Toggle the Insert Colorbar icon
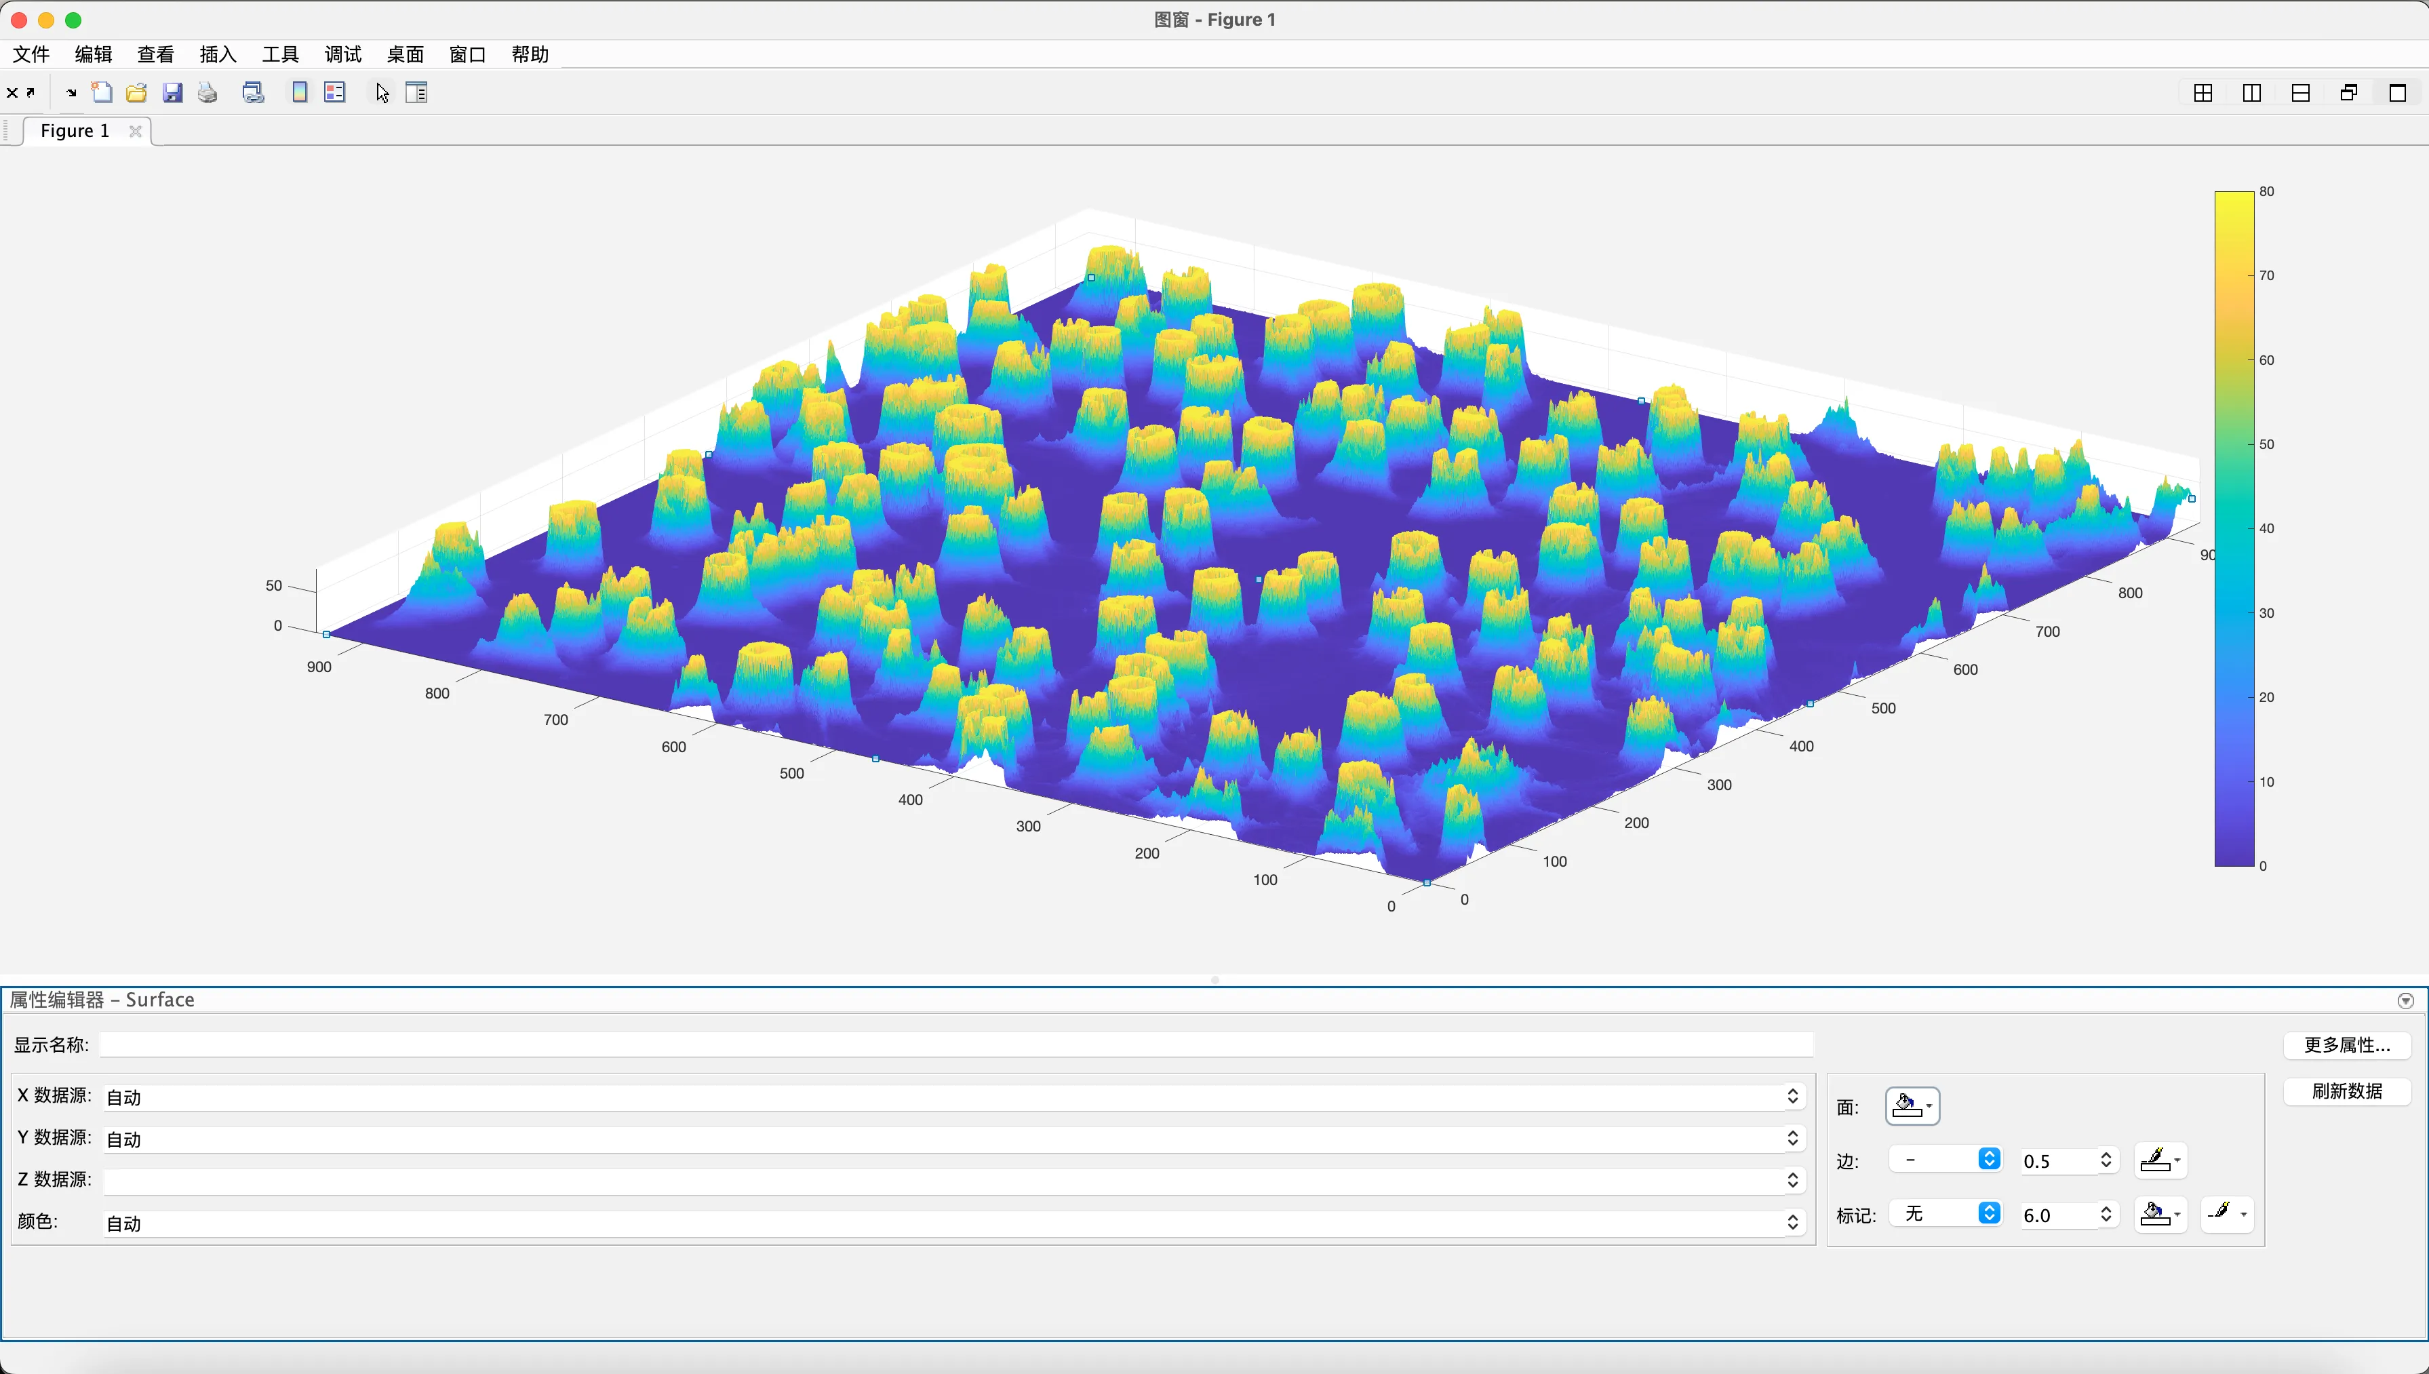The height and width of the screenshot is (1374, 2429). click(x=299, y=92)
